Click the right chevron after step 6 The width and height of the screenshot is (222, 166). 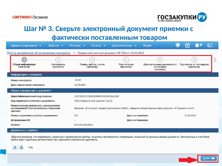click(x=215, y=60)
